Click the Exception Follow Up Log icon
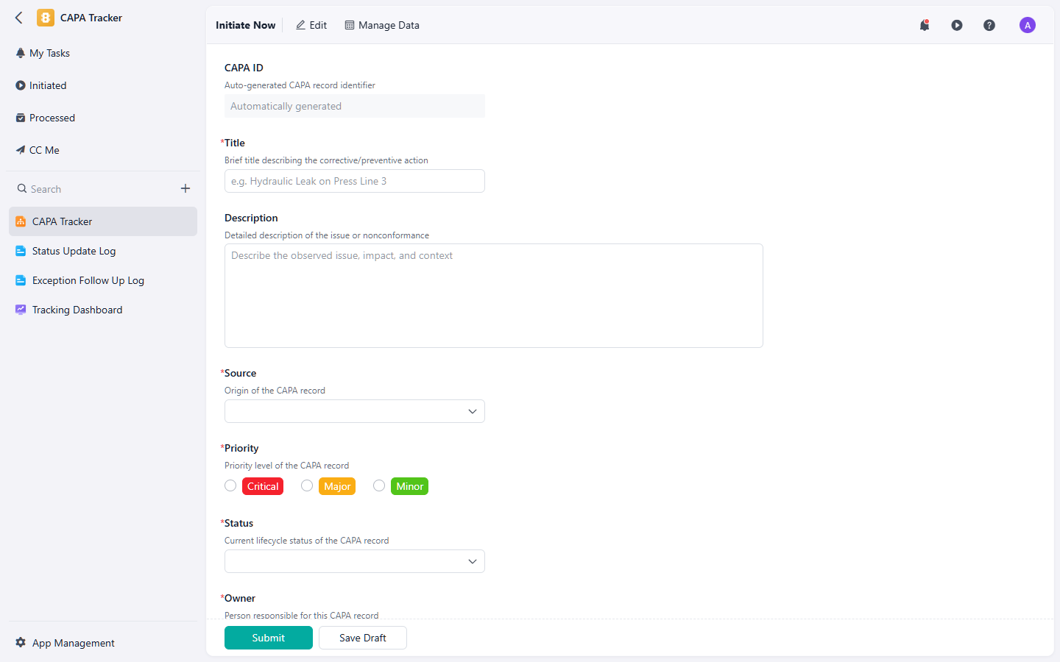 pyautogui.click(x=21, y=280)
